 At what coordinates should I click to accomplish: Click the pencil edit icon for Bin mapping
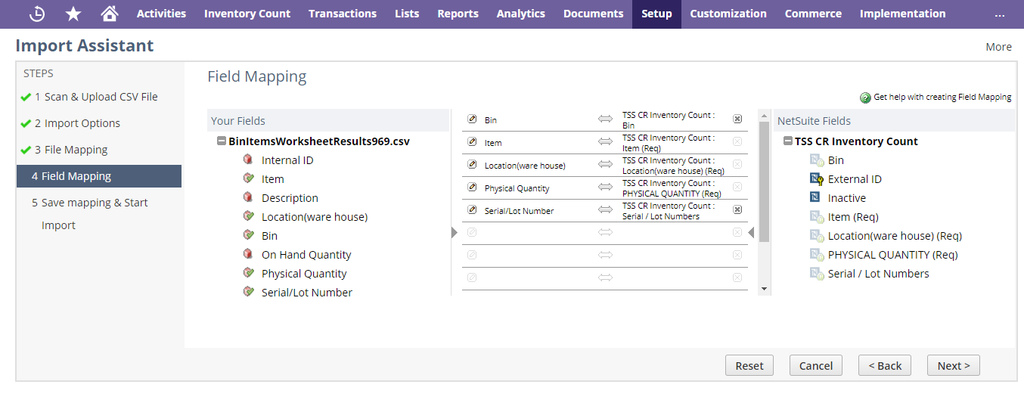[472, 119]
